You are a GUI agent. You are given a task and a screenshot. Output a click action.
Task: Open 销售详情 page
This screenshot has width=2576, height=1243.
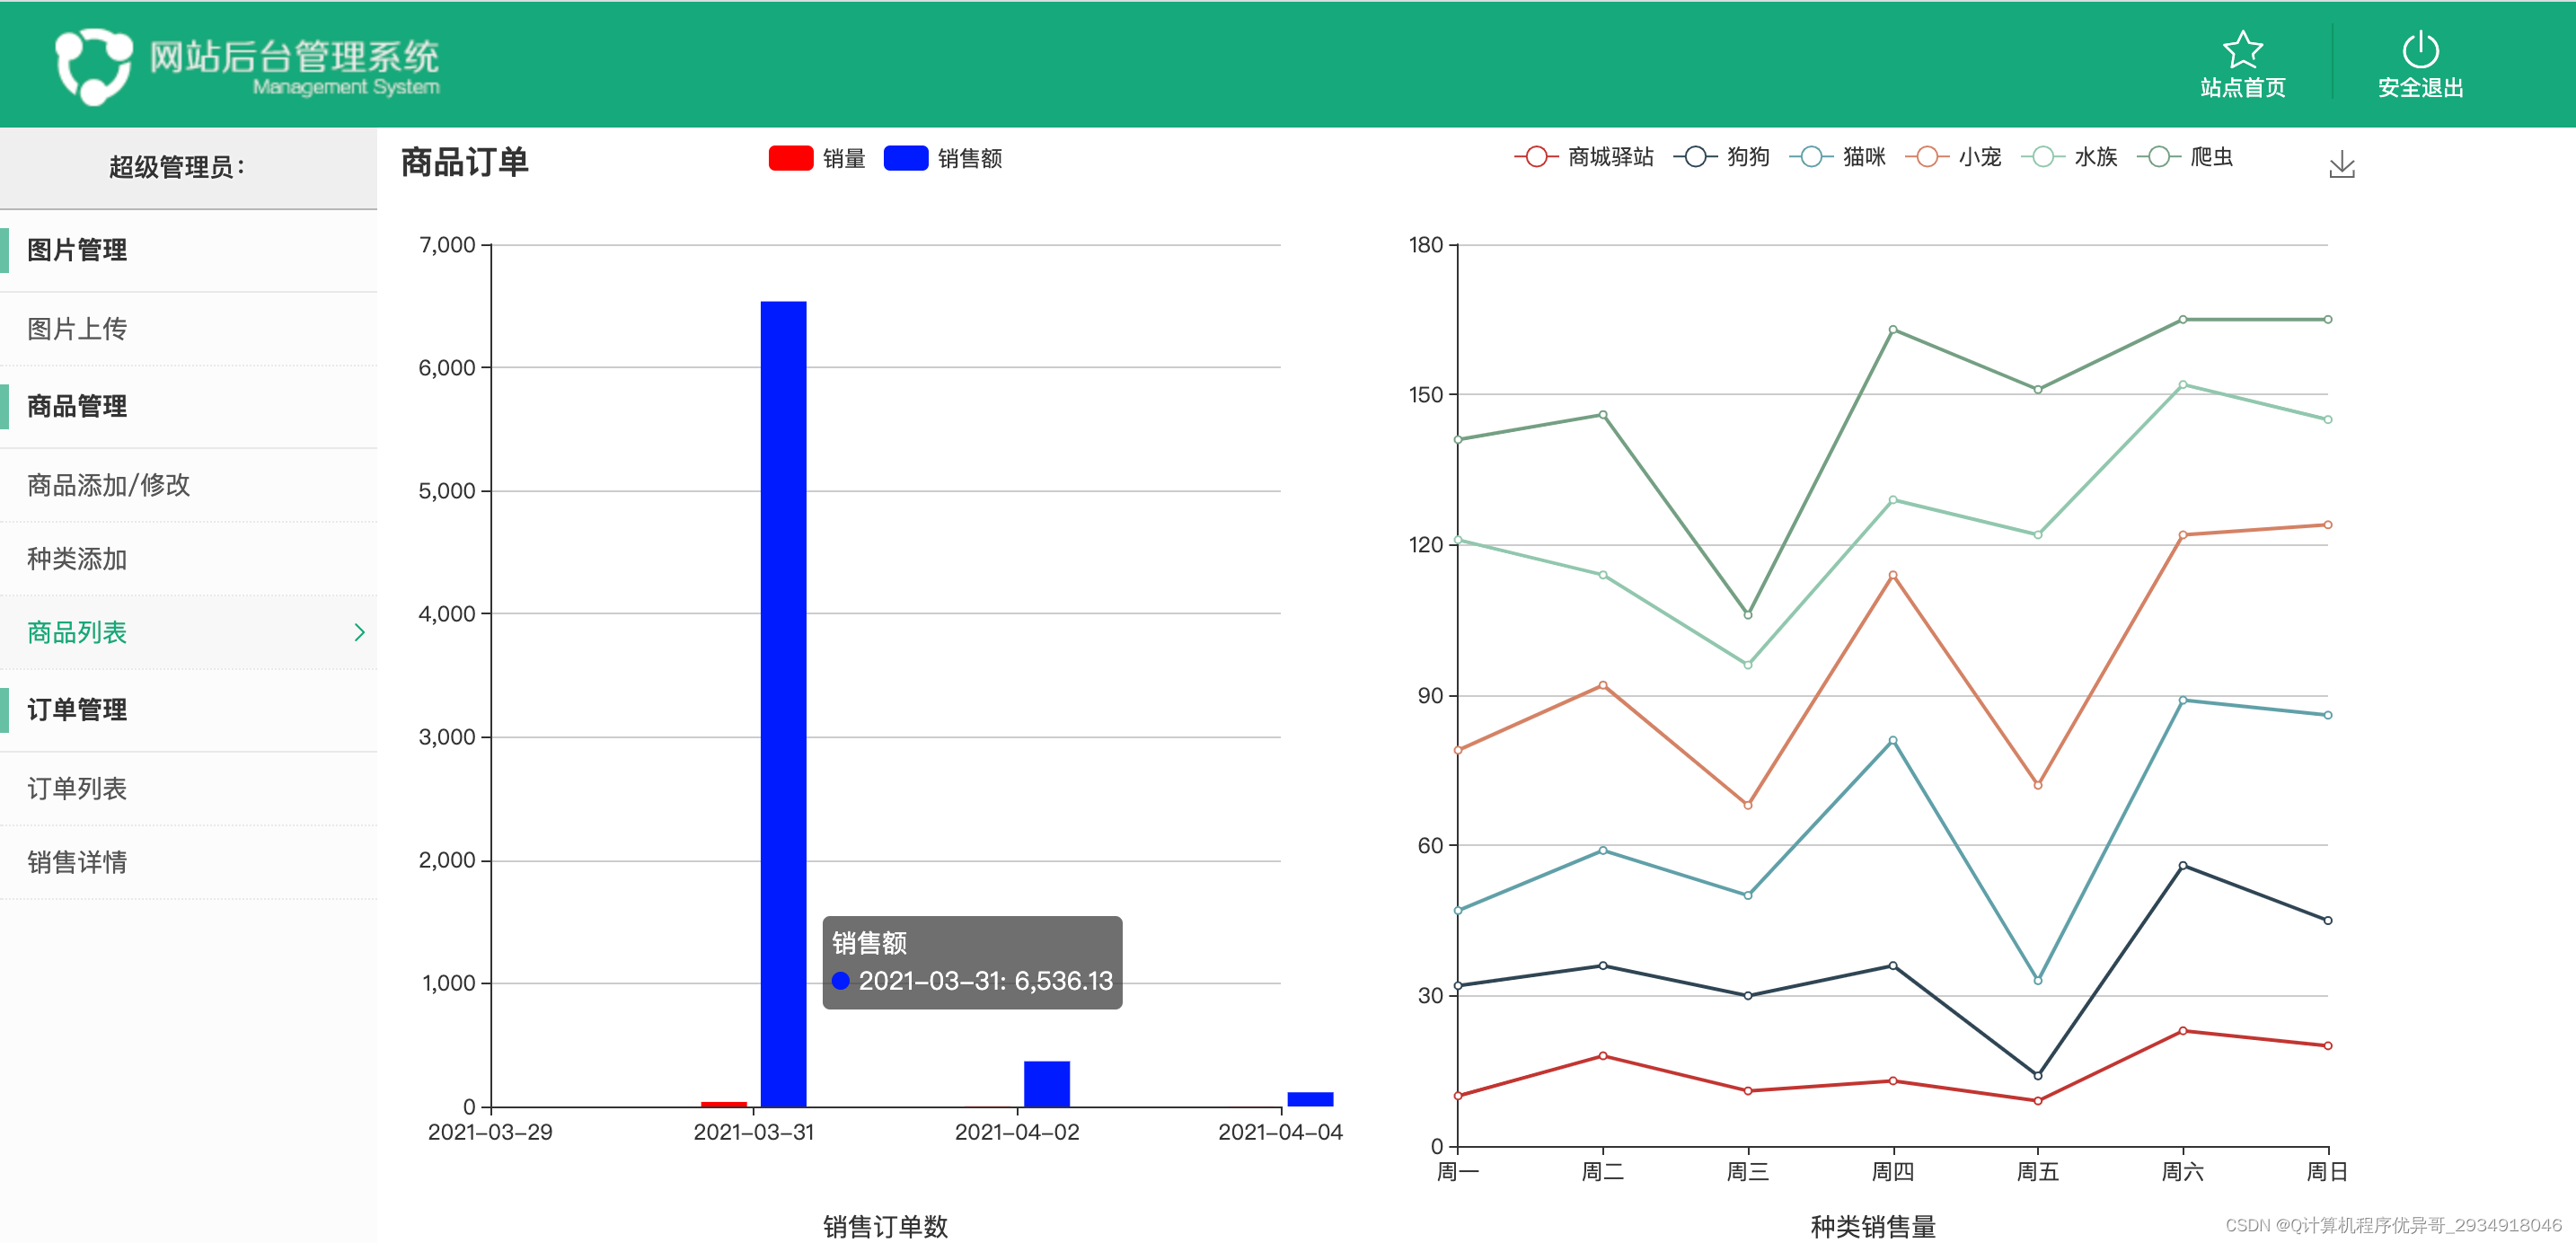coord(188,862)
